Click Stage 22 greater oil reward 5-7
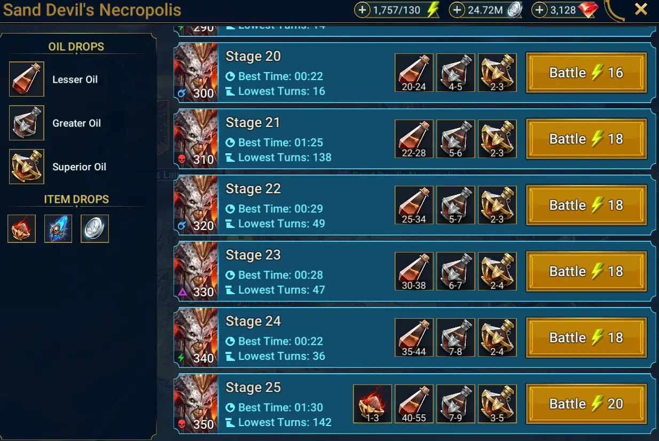 tap(456, 205)
